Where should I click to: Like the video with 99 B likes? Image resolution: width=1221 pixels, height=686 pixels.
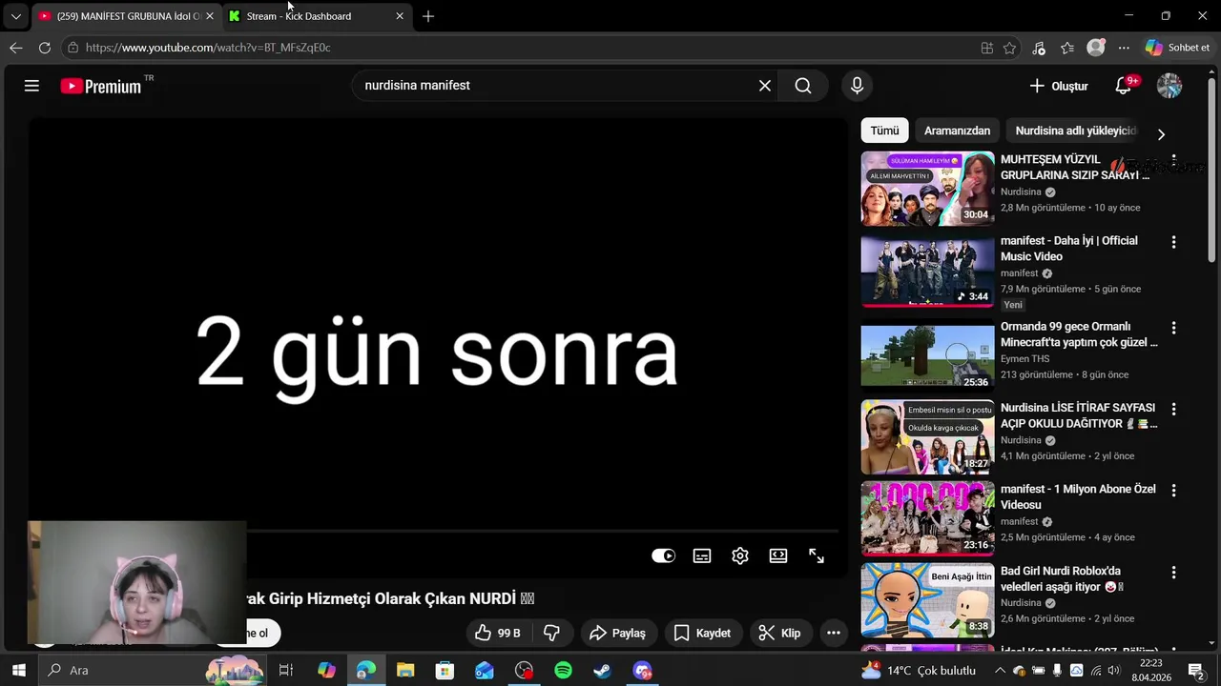(498, 633)
